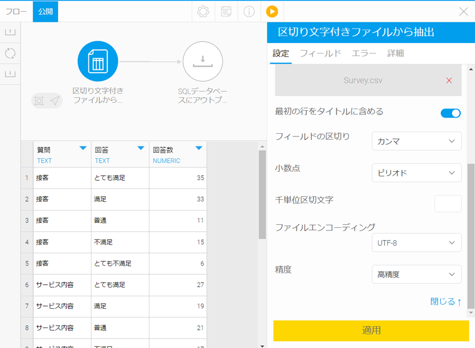Click the value 6 in row 5
The image size is (475, 348).
pos(202,264)
